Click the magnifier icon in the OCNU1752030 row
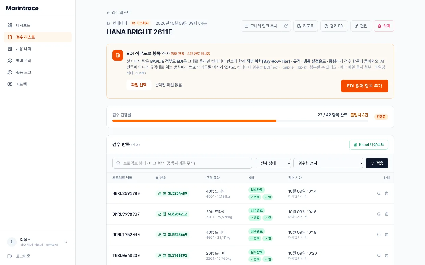Screen dimensions: 425x265 click(379, 235)
